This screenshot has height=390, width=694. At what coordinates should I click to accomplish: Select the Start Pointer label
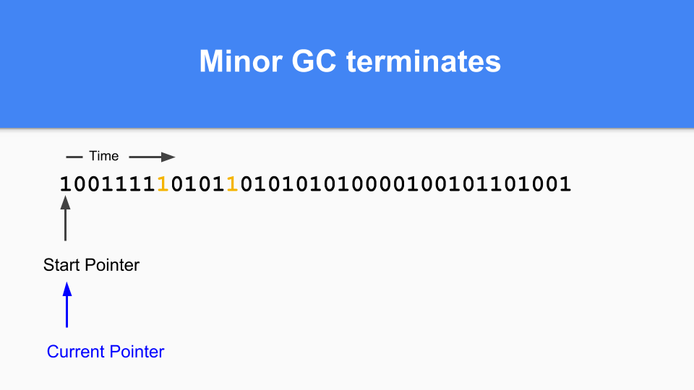[91, 265]
